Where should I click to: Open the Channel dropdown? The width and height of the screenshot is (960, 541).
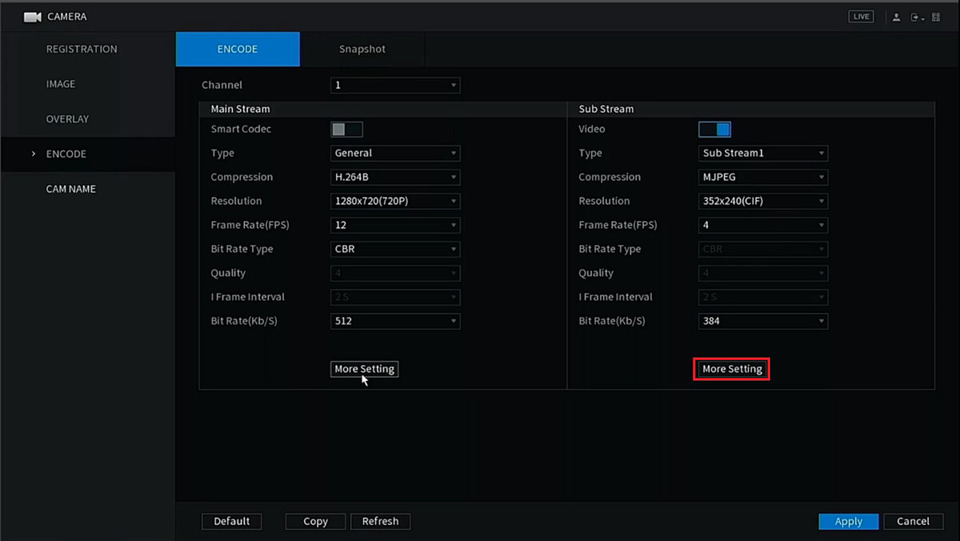(395, 86)
